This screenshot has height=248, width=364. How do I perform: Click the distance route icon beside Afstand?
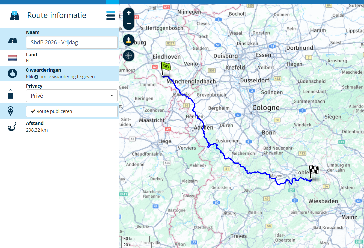(x=12, y=127)
